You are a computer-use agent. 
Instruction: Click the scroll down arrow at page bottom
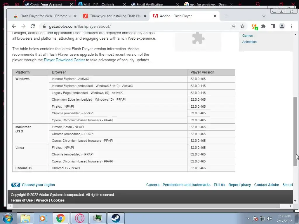click(x=295, y=201)
